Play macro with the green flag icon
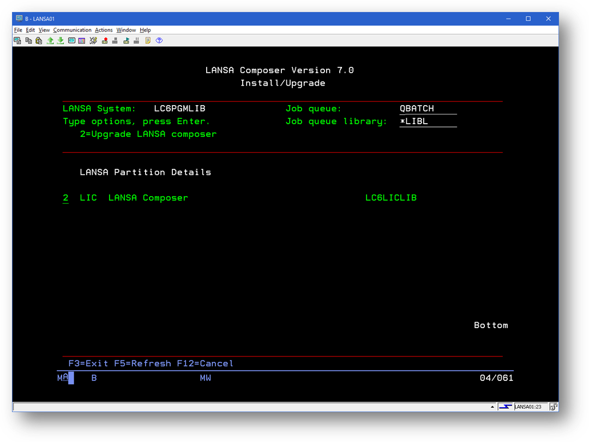Screen dimensions: 589x442 (126, 40)
